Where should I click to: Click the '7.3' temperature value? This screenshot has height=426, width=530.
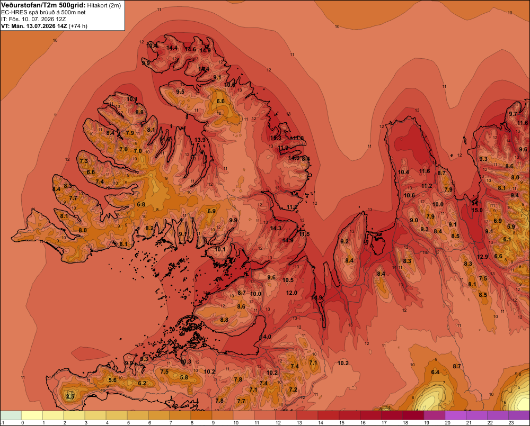click(84, 161)
